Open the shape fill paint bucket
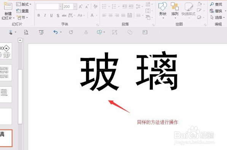The image size is (227, 150). [x=201, y=4]
